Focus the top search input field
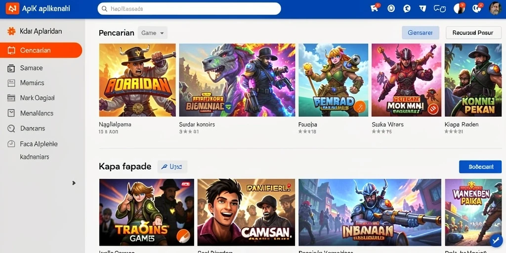The width and height of the screenshot is (506, 253). click(189, 9)
